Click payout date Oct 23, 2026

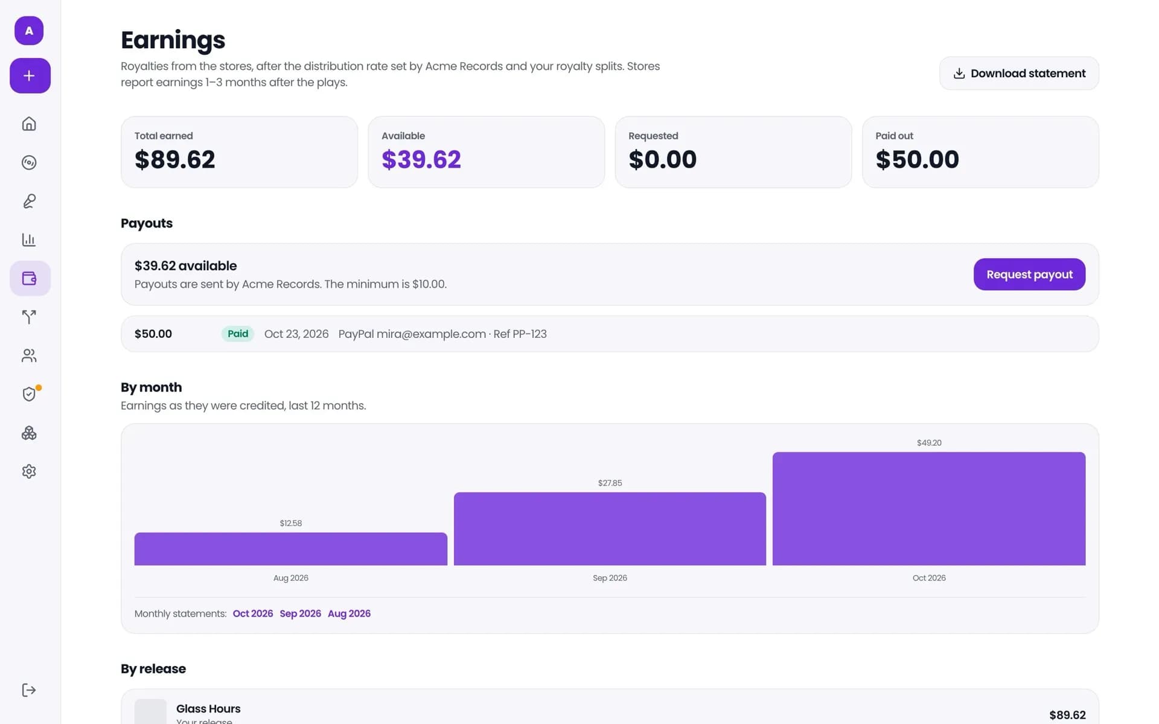(296, 334)
